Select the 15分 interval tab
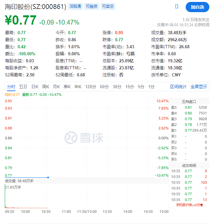217x224 pixels. (x=130, y=87)
